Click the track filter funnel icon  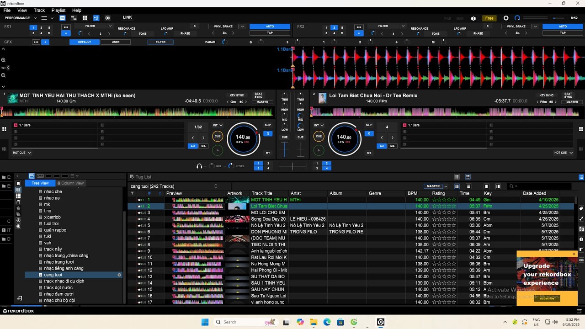tap(132, 193)
